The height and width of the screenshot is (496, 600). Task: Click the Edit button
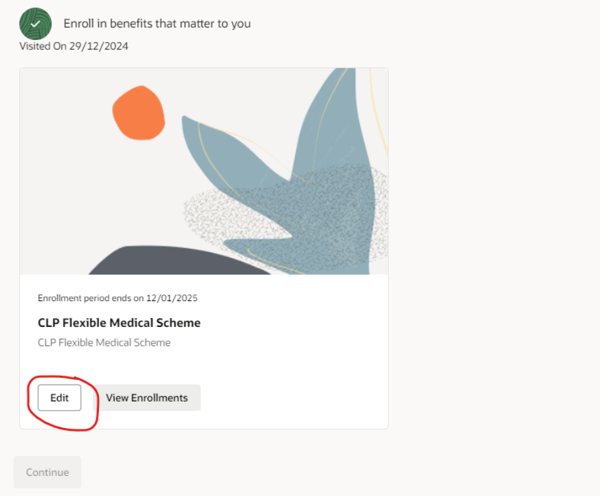tap(60, 398)
